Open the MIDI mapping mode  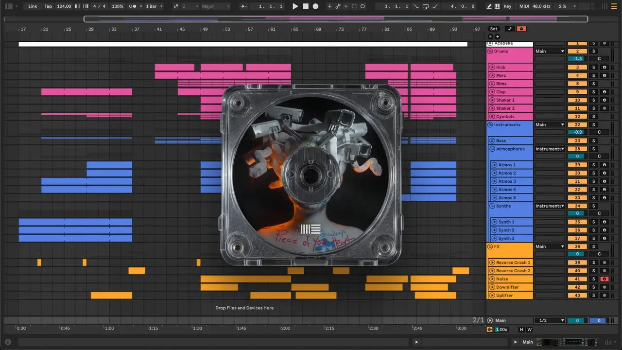tap(524, 6)
